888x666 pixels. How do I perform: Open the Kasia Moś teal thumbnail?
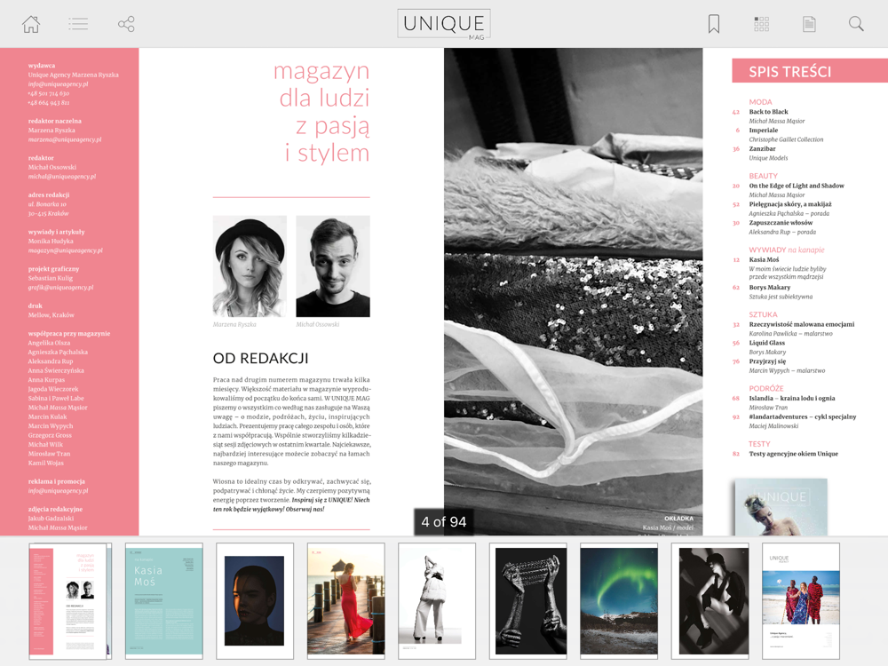(x=163, y=601)
